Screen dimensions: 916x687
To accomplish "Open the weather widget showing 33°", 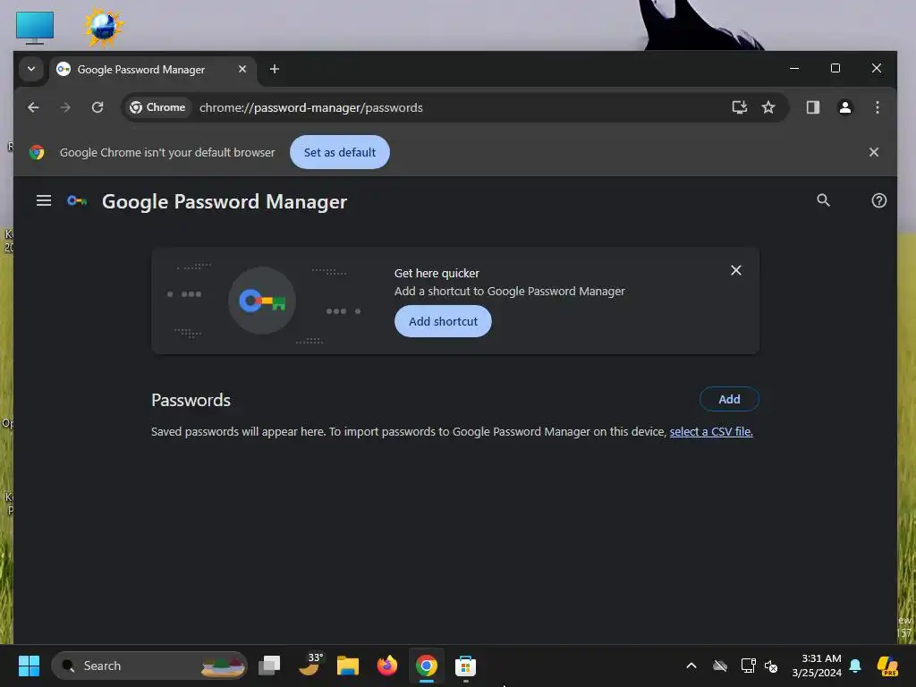I will pyautogui.click(x=310, y=665).
